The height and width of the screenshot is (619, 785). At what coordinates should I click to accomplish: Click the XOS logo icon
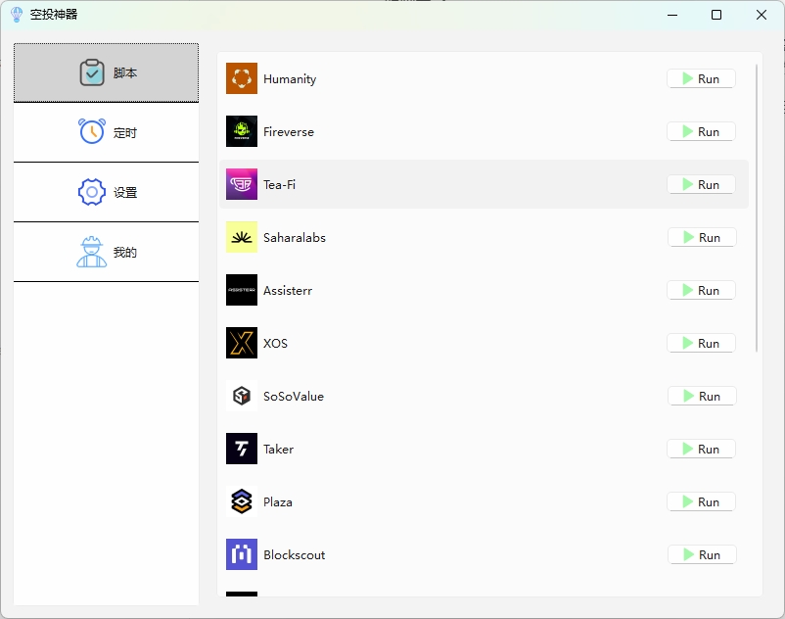pos(242,343)
